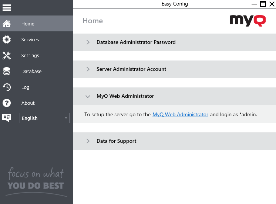Click the About question mark icon
The image size is (276, 204).
(7, 103)
